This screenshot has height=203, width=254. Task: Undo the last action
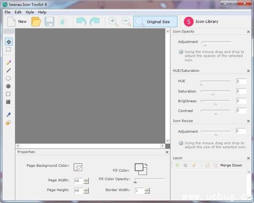81,22
